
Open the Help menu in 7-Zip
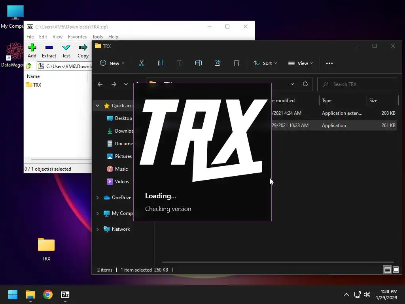coord(113,37)
